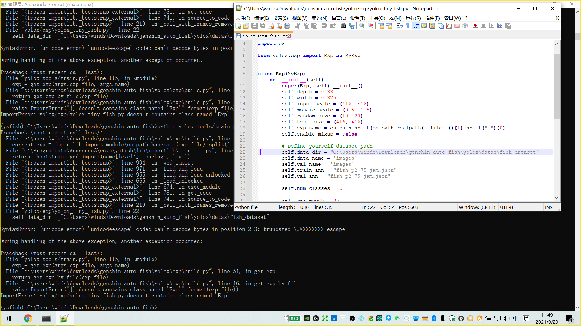Image resolution: width=581 pixels, height=326 pixels.
Task: Open the 视图(V) menu
Action: [300, 18]
